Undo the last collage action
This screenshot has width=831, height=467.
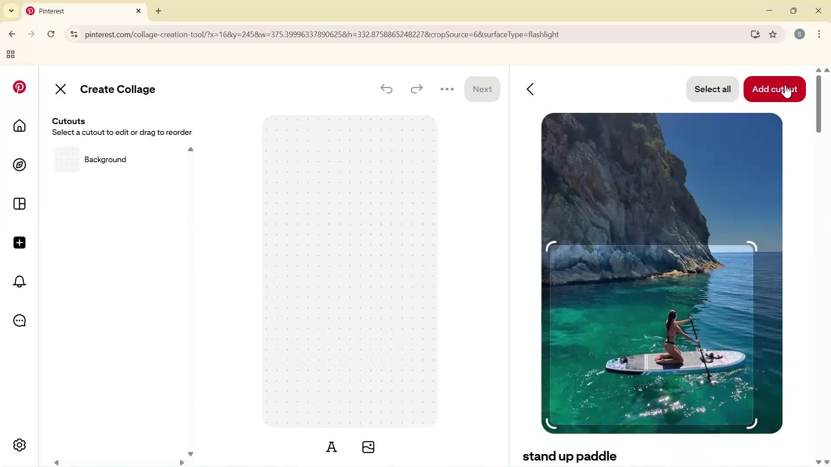click(x=387, y=89)
